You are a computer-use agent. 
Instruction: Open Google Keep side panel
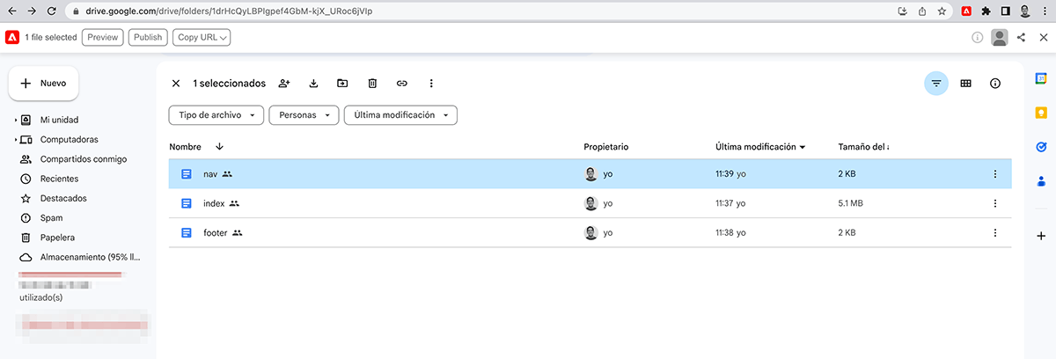click(1040, 113)
